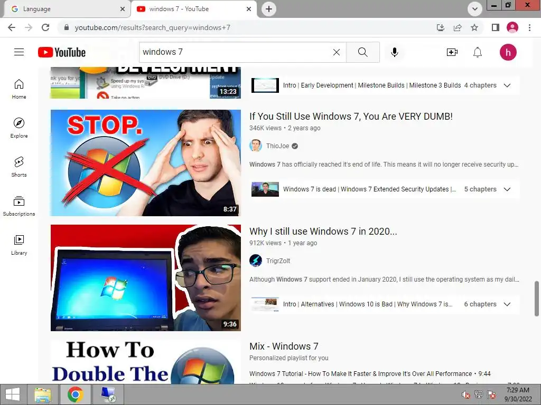Open Shorts in the sidebar
Screen dimensions: 541x405
[19, 167]
